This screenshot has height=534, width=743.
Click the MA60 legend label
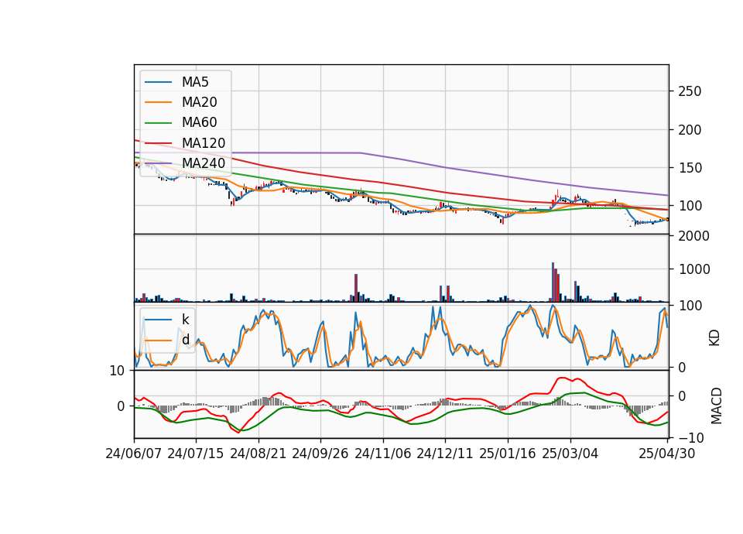pyautogui.click(x=200, y=123)
